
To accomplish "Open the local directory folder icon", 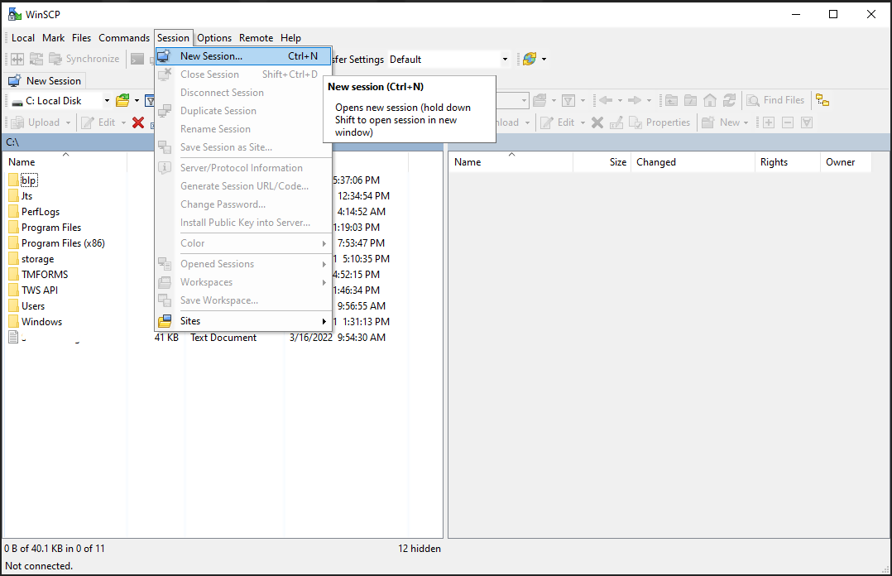I will point(122,101).
